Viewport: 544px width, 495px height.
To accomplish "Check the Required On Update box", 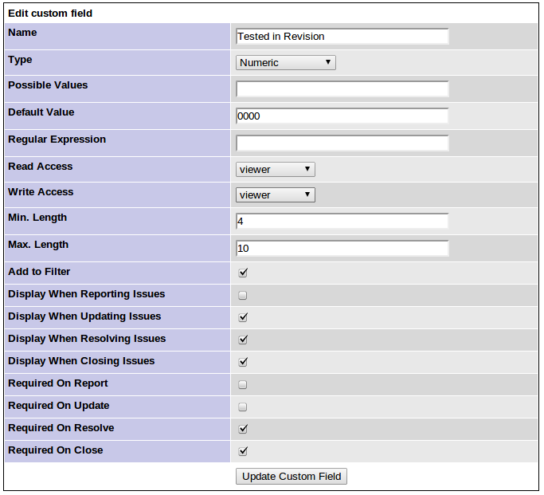I will pyautogui.click(x=243, y=407).
